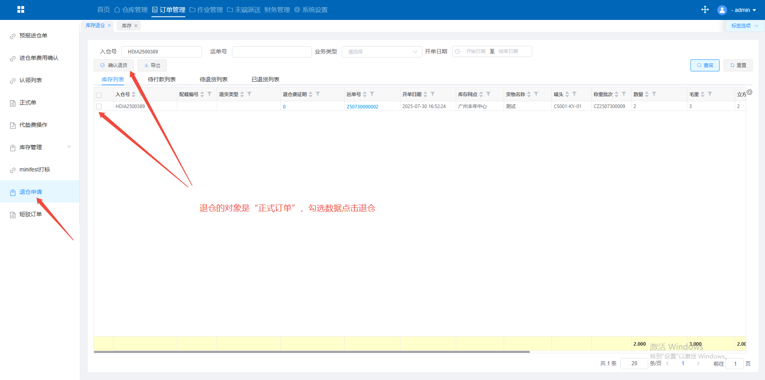Click the horizontal table scrollbar
Viewport: 765px width, 380px height.
coord(312,352)
